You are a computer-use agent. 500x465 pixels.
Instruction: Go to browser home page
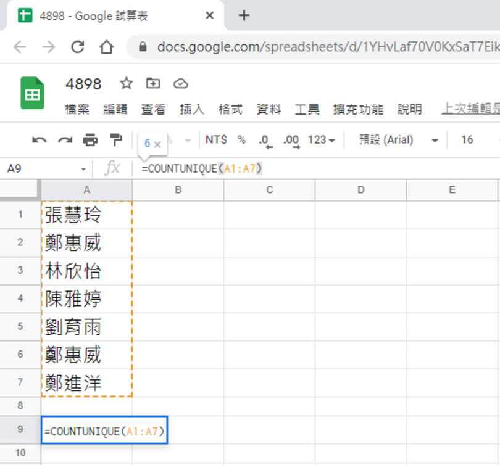[x=106, y=47]
